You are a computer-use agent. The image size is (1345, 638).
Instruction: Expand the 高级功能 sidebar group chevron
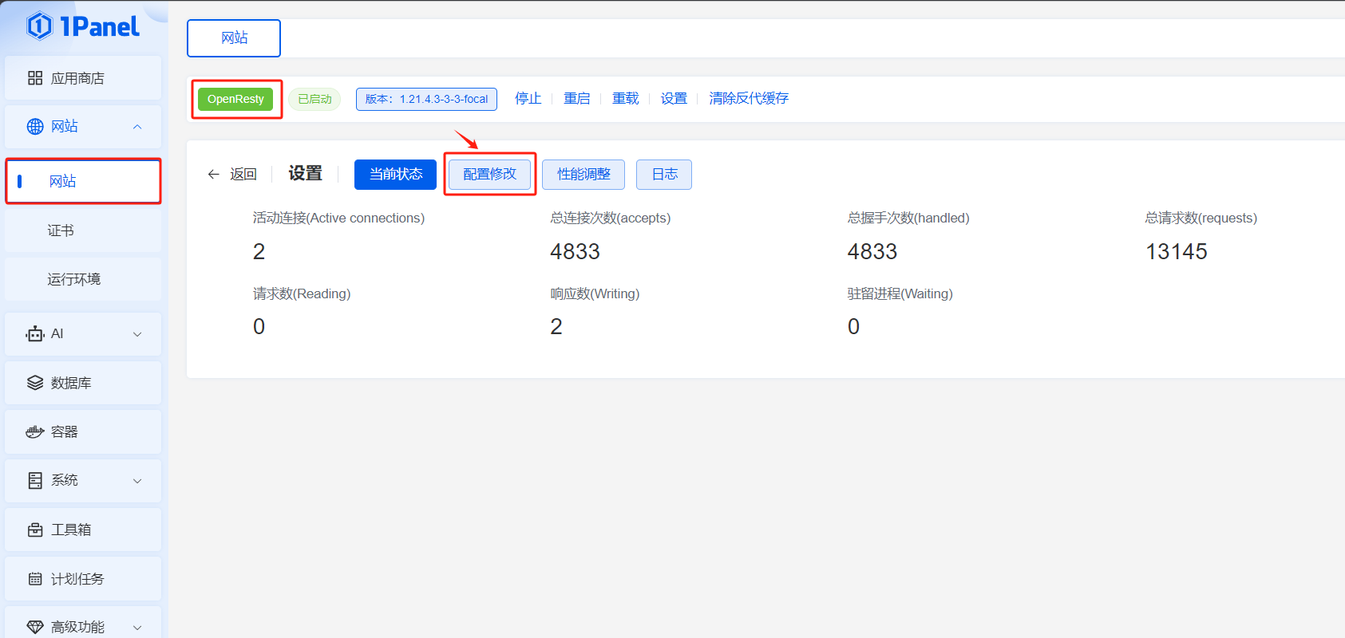137,628
